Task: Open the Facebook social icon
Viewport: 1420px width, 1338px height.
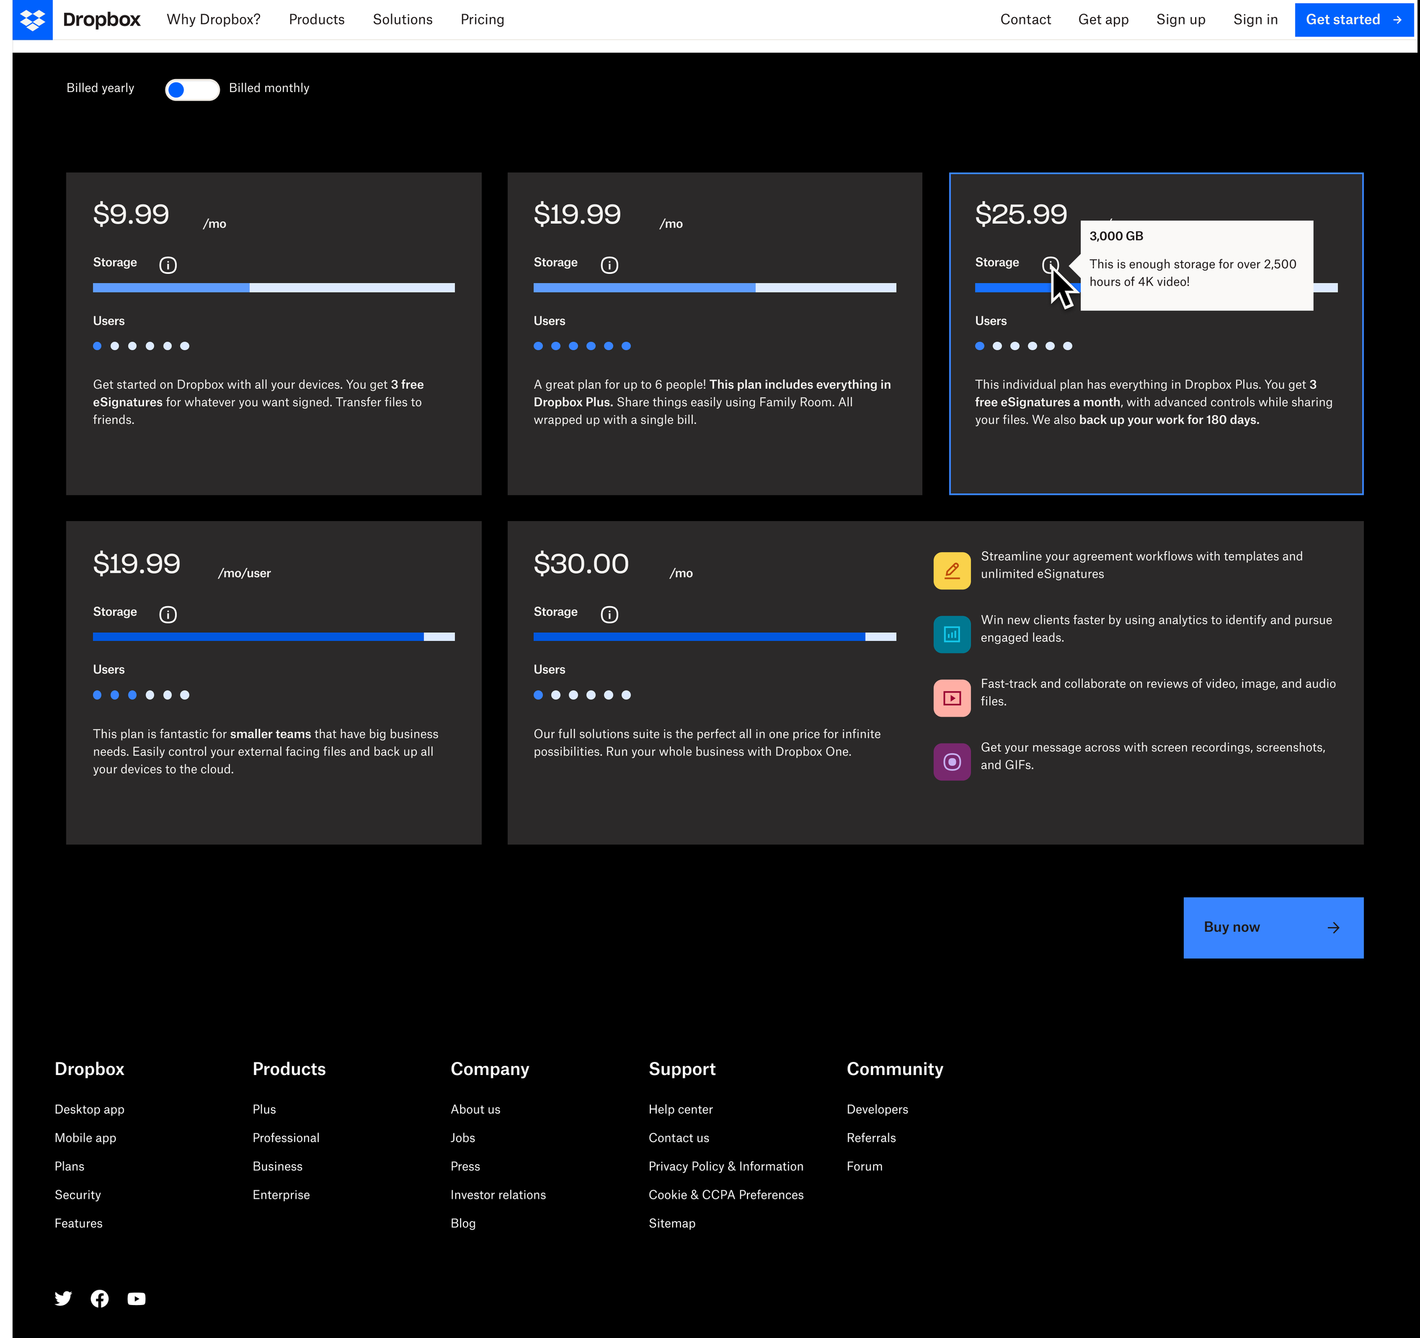Action: [100, 1298]
